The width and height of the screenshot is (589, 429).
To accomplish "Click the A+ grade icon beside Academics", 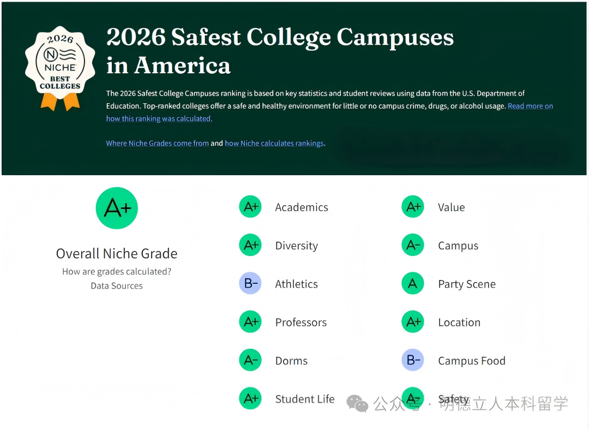I will click(x=250, y=207).
